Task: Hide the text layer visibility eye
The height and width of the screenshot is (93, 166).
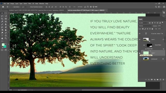Action: point(140,34)
